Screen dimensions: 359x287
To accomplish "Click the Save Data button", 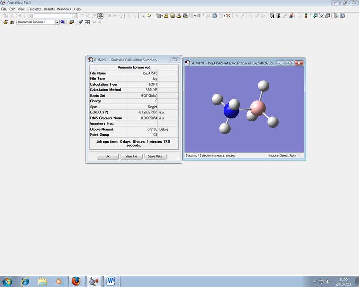I will tap(155, 156).
